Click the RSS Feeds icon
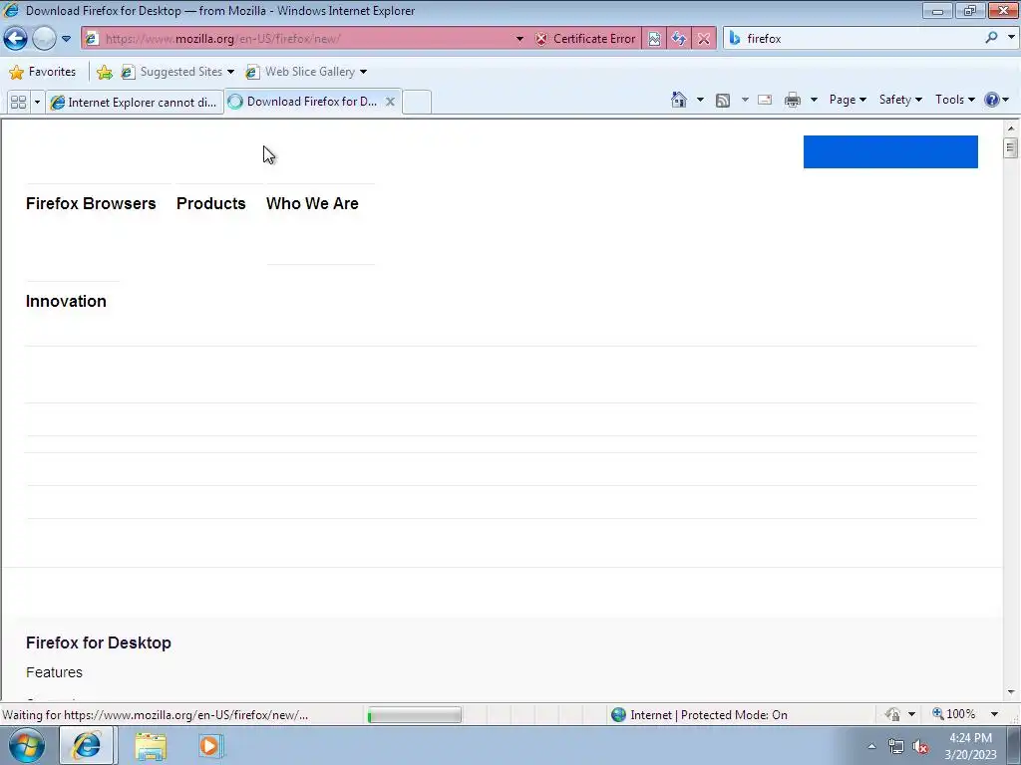 click(723, 100)
